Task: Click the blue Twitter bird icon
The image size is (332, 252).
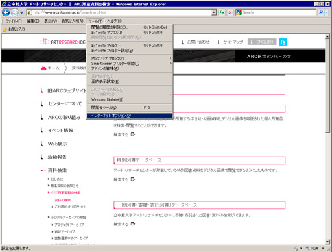Action: click(x=283, y=42)
